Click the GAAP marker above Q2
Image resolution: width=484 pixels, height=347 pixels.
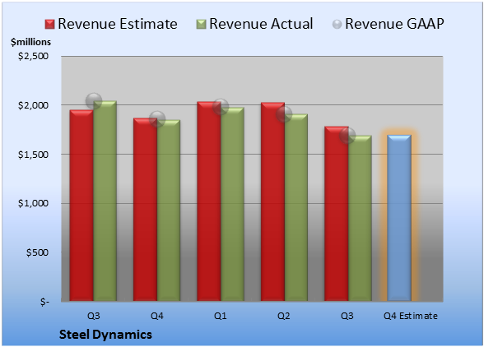tap(284, 114)
